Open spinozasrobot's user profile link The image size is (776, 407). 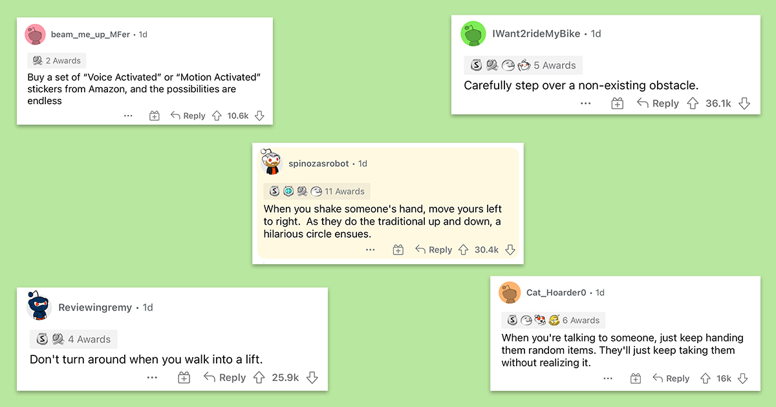coord(318,163)
